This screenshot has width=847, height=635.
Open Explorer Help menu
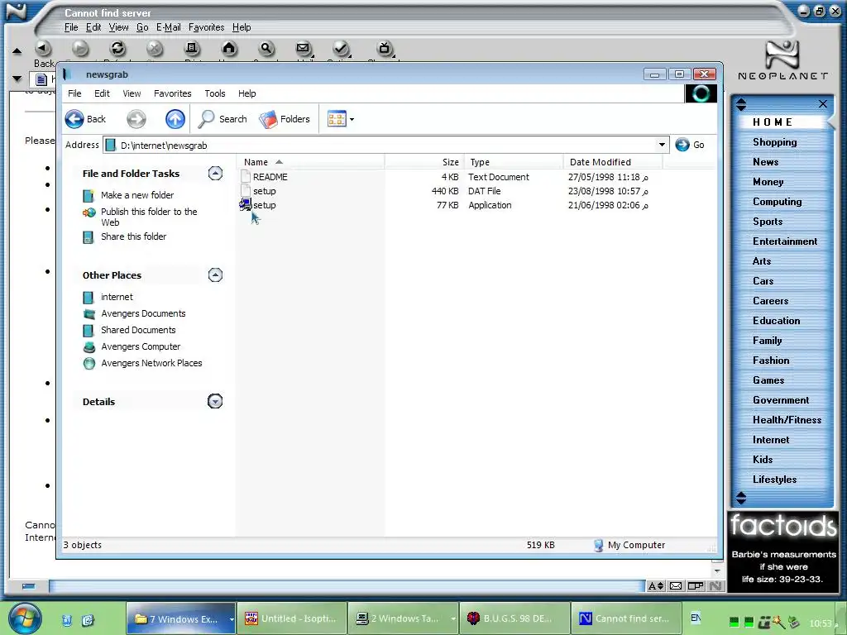point(246,93)
